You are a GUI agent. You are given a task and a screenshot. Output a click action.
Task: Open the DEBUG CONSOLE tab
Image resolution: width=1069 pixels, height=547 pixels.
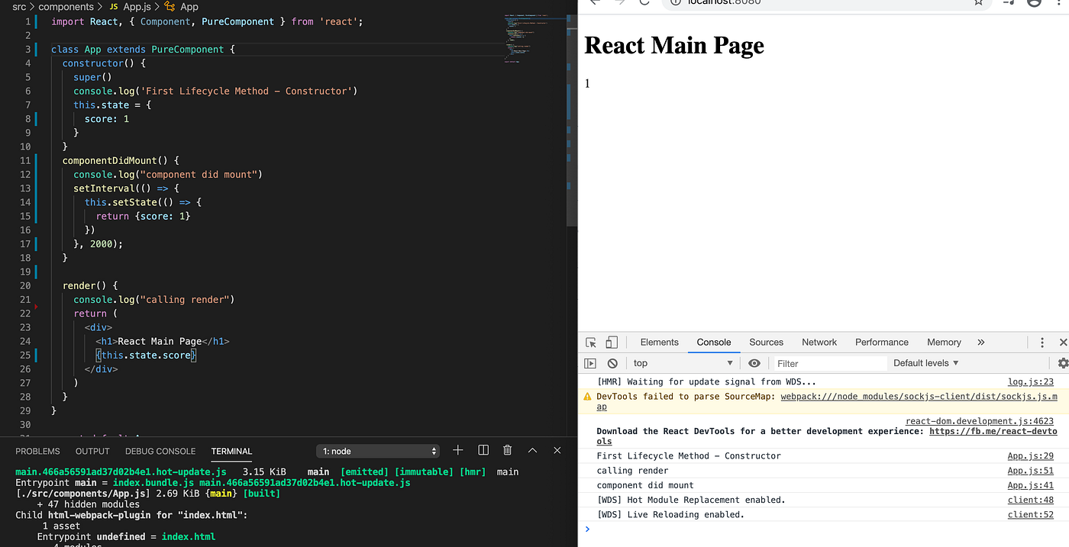[x=160, y=451]
